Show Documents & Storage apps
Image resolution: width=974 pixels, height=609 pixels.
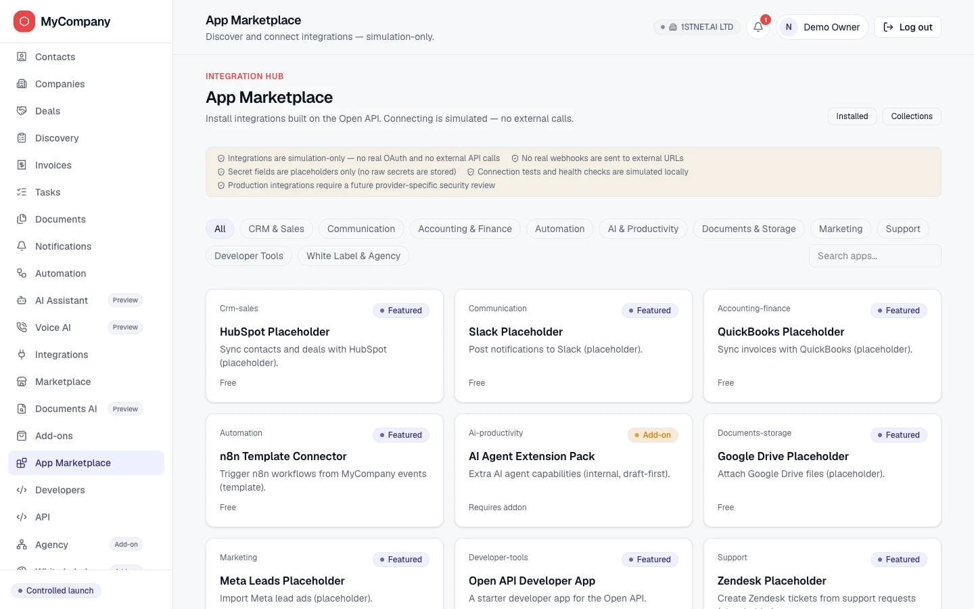[749, 229]
